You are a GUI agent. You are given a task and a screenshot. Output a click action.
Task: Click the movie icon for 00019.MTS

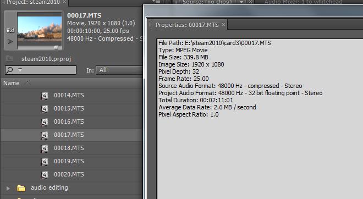click(45, 162)
